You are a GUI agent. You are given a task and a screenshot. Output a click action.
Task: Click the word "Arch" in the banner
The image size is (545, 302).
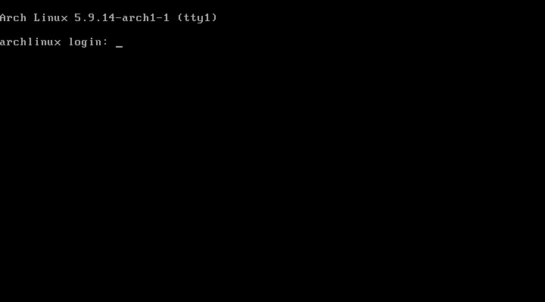click(13, 17)
